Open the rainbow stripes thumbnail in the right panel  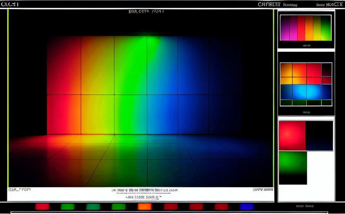[306, 28]
